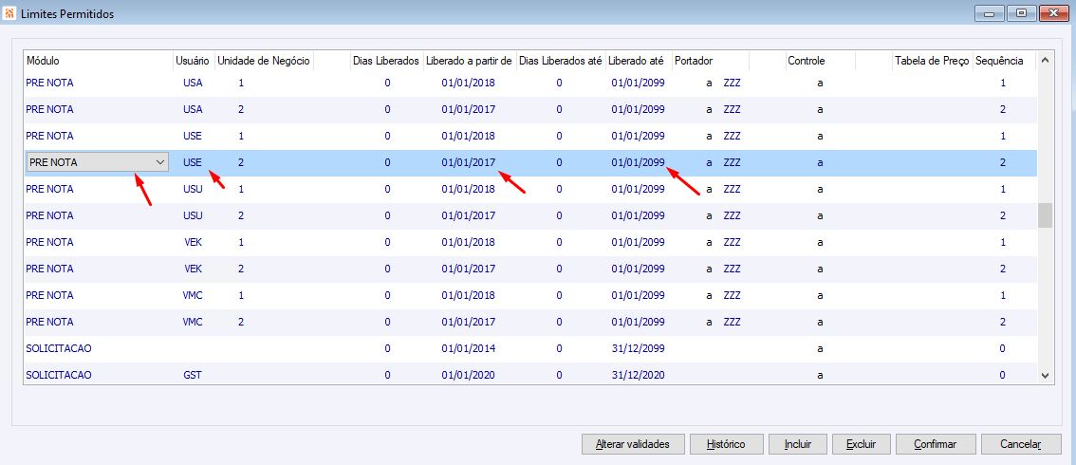This screenshot has width=1076, height=465.
Task: Open the Histórico button
Action: tap(726, 444)
